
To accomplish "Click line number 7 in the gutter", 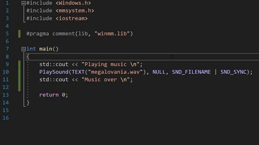I will pyautogui.click(x=7, y=49).
